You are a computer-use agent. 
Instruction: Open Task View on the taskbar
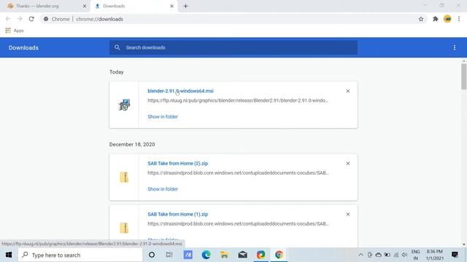pos(169,255)
